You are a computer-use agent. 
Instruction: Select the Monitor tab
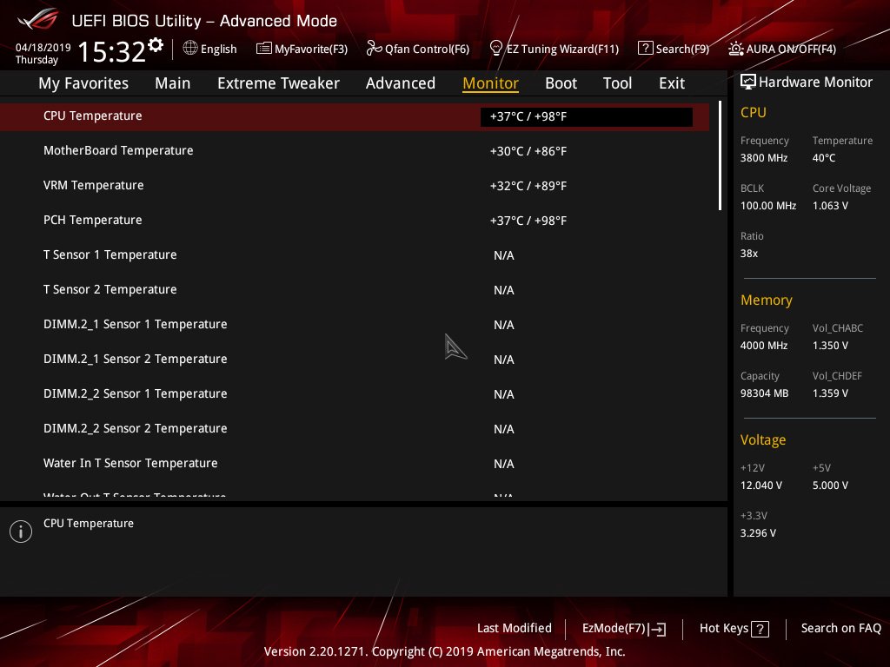(490, 83)
